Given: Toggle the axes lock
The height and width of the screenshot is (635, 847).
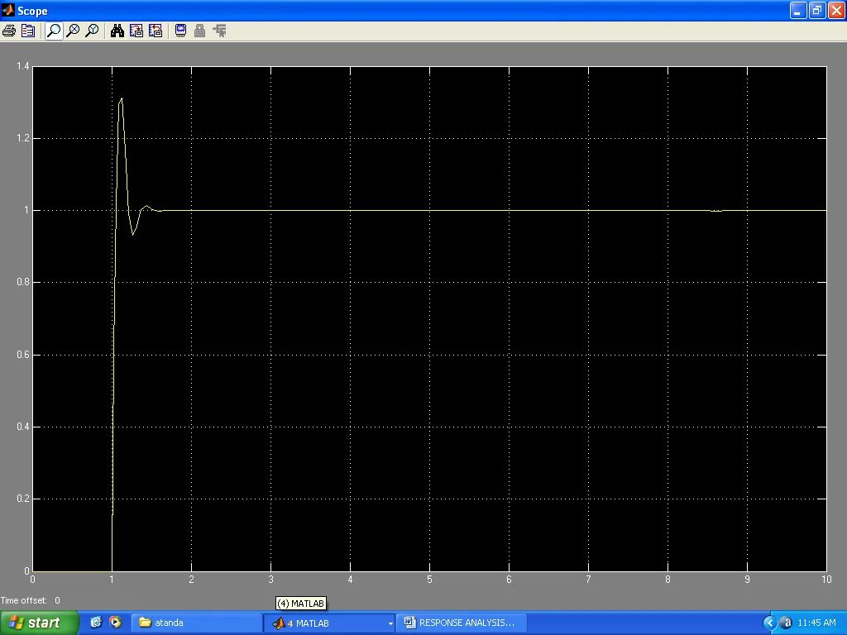Looking at the screenshot, I should click(199, 31).
